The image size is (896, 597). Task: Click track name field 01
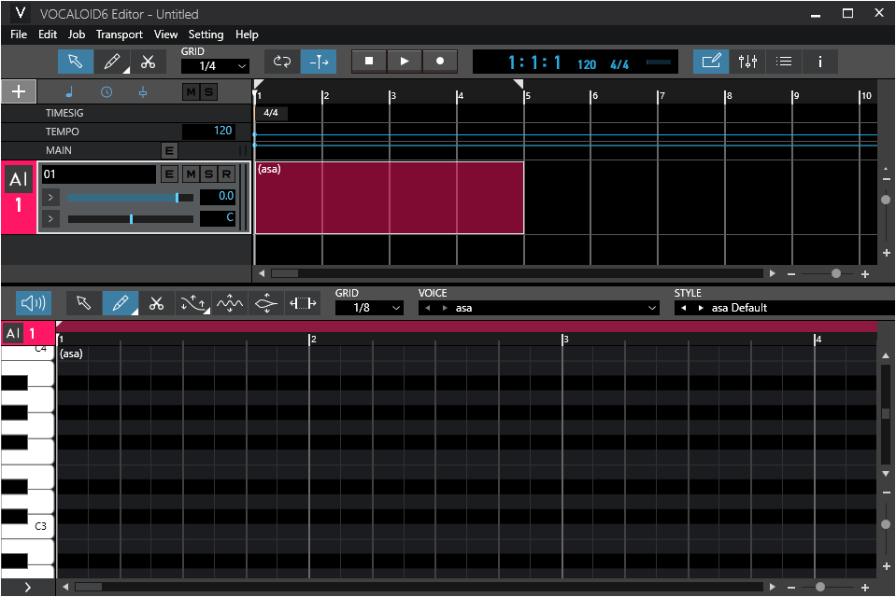pyautogui.click(x=99, y=174)
